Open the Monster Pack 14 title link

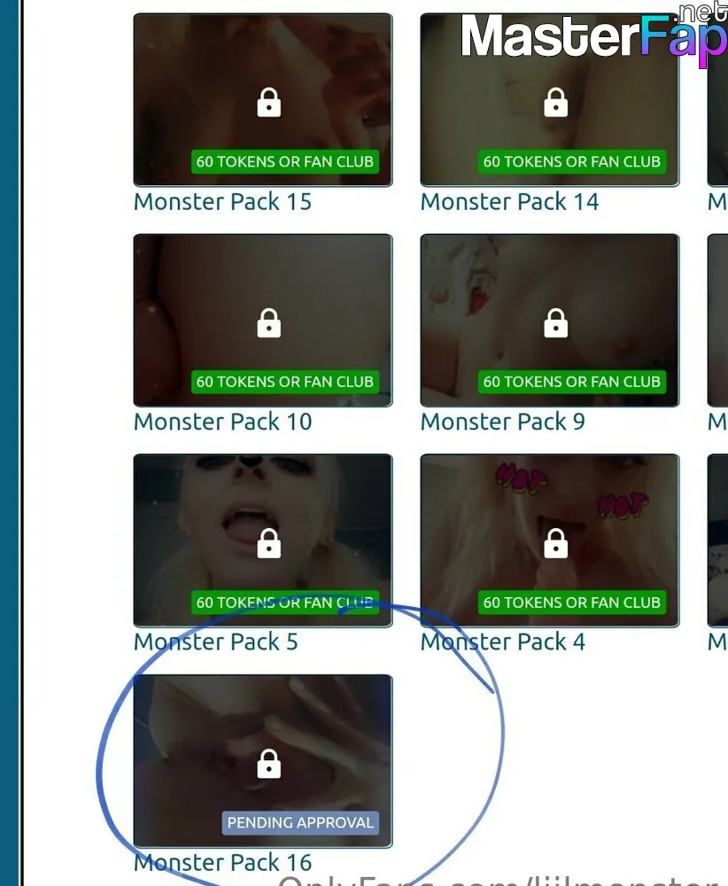[509, 202]
